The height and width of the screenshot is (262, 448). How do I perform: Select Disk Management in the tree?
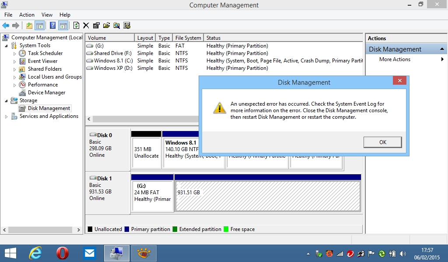[49, 108]
